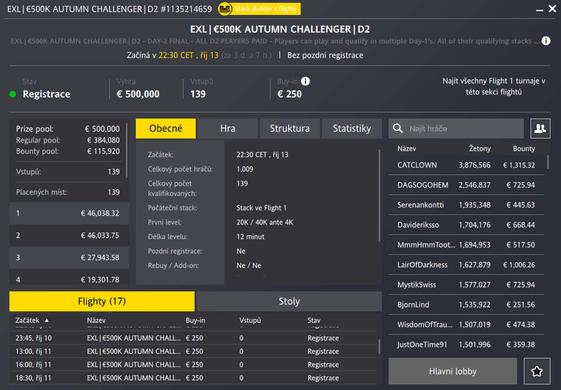Click the Hlavní lobby button
Image resolution: width=561 pixels, height=390 pixels.
tap(452, 371)
